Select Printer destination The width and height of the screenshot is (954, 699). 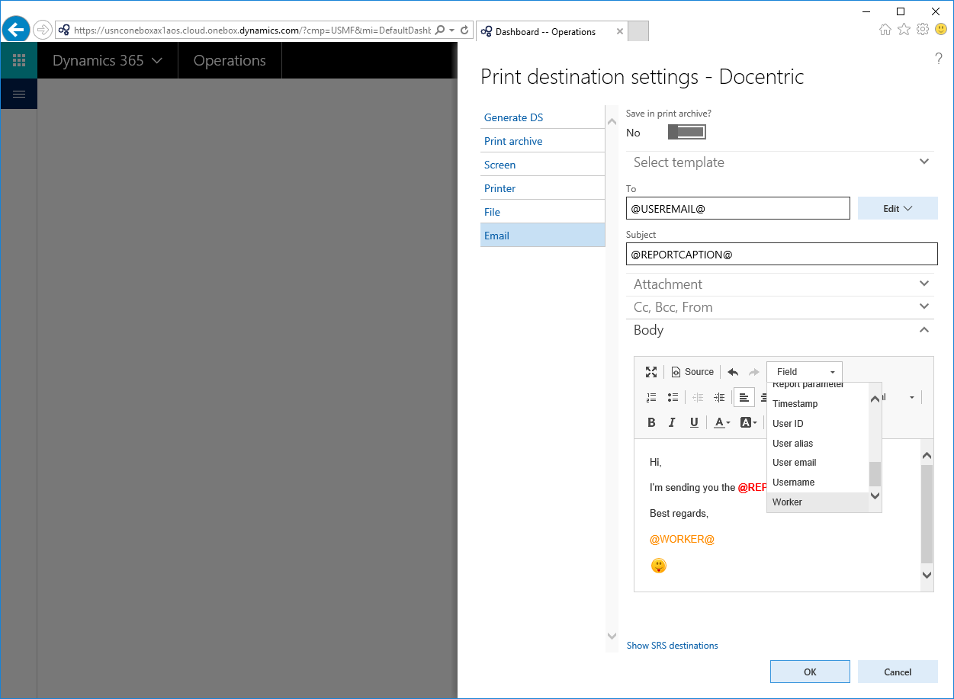click(542, 188)
